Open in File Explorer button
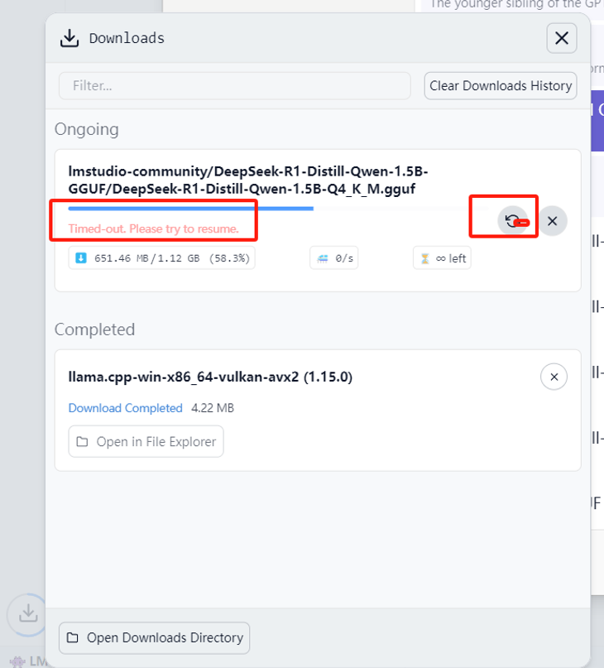This screenshot has height=668, width=604. (146, 441)
